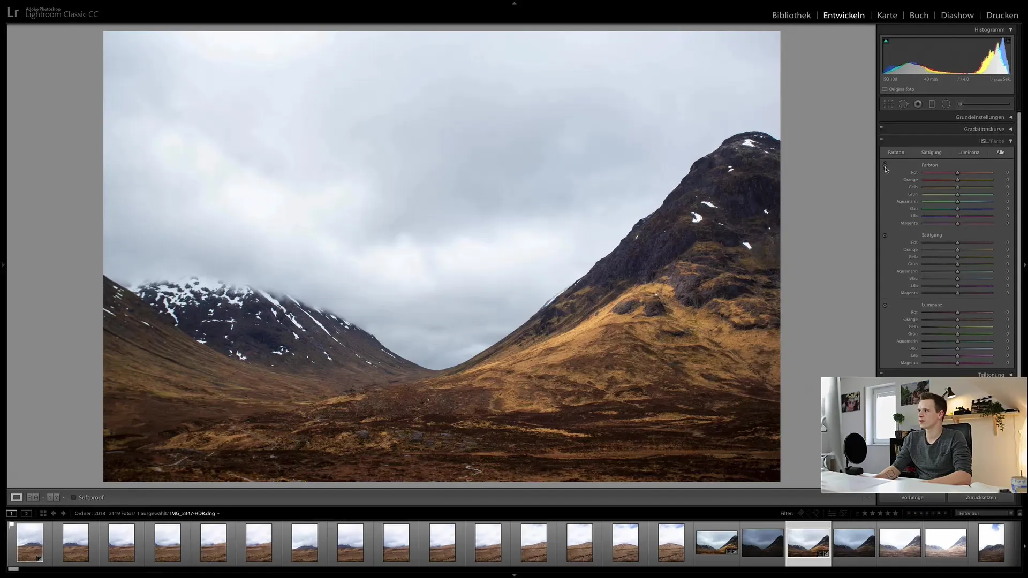Switch to before/after side-by-side view
The image size is (1028, 578).
coord(33,497)
